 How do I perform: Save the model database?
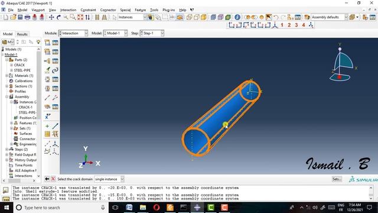(x=20, y=17)
